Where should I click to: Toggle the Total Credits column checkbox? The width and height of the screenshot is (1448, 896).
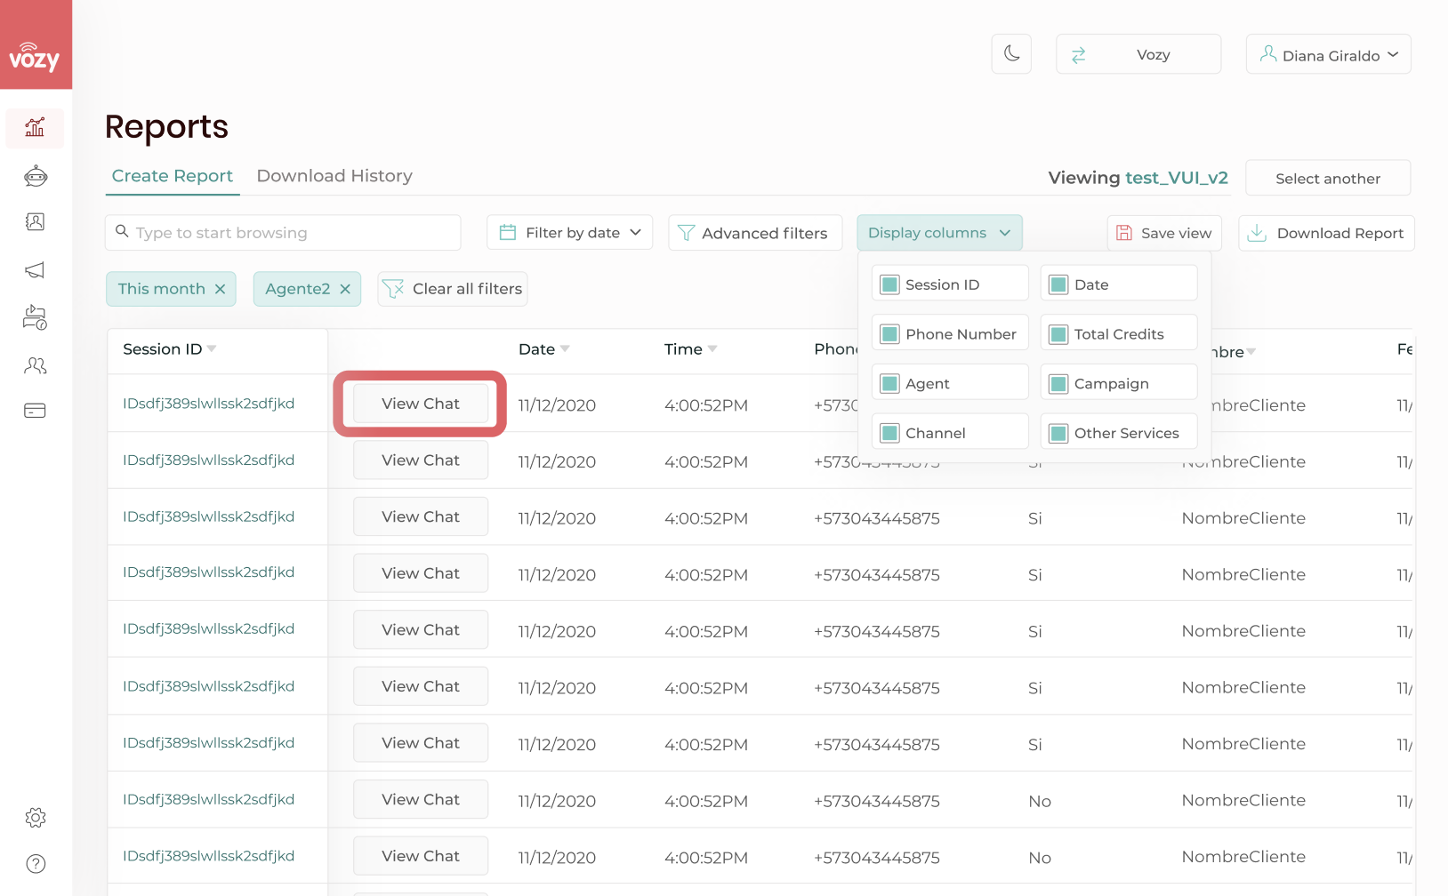tap(1058, 334)
